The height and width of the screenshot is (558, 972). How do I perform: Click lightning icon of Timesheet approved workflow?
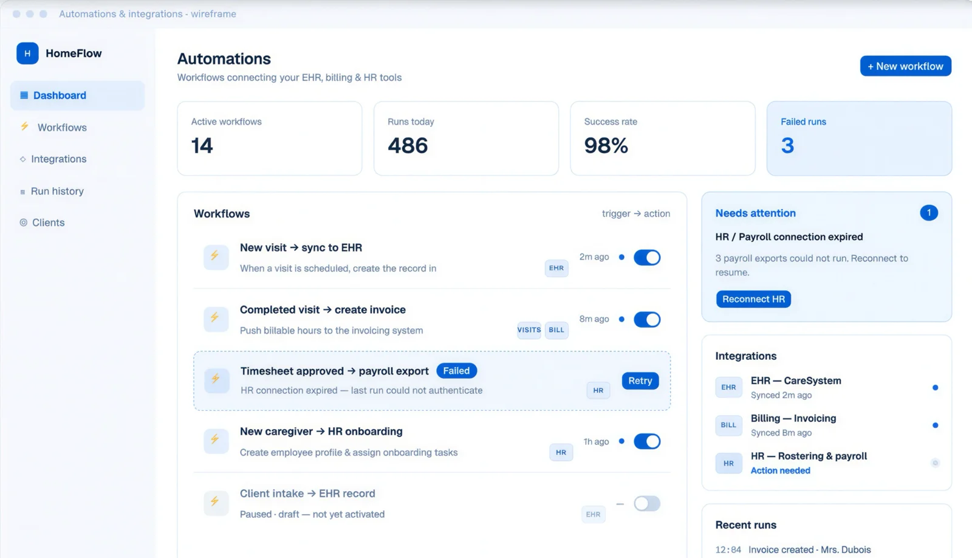pos(216,380)
